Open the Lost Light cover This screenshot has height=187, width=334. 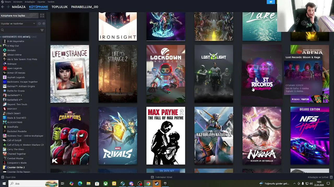tap(214, 74)
